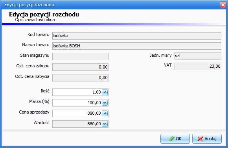Open the Ilość dropdown arrow
Viewport: 228px width, 148px height.
tap(105, 92)
